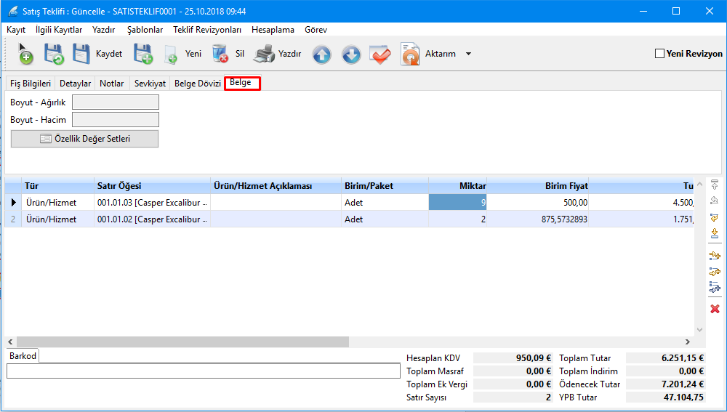Click the move-row-to-top icon in grid sidebar
This screenshot has height=412, width=727.
(715, 185)
